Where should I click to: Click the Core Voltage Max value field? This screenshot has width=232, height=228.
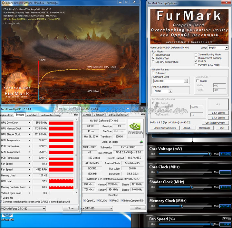[x=225, y=154]
